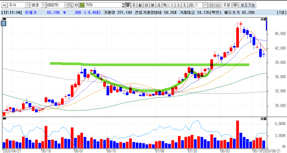The width and height of the screenshot is (287, 153).
Task: Click the 현재가 label
Action: coord(31,13)
